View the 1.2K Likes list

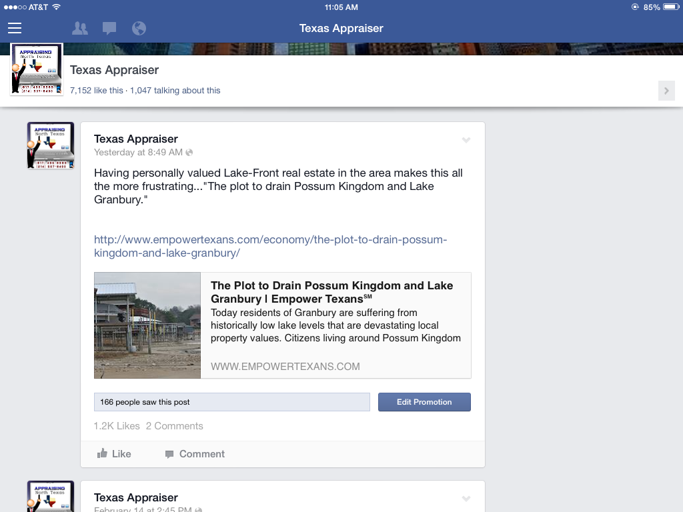pyautogui.click(x=117, y=426)
